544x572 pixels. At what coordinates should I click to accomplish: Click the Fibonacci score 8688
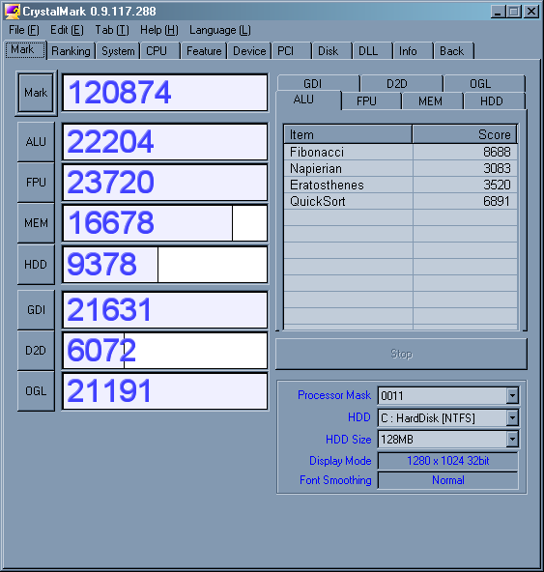coord(497,152)
